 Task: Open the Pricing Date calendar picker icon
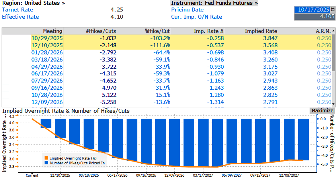click(x=332, y=9)
